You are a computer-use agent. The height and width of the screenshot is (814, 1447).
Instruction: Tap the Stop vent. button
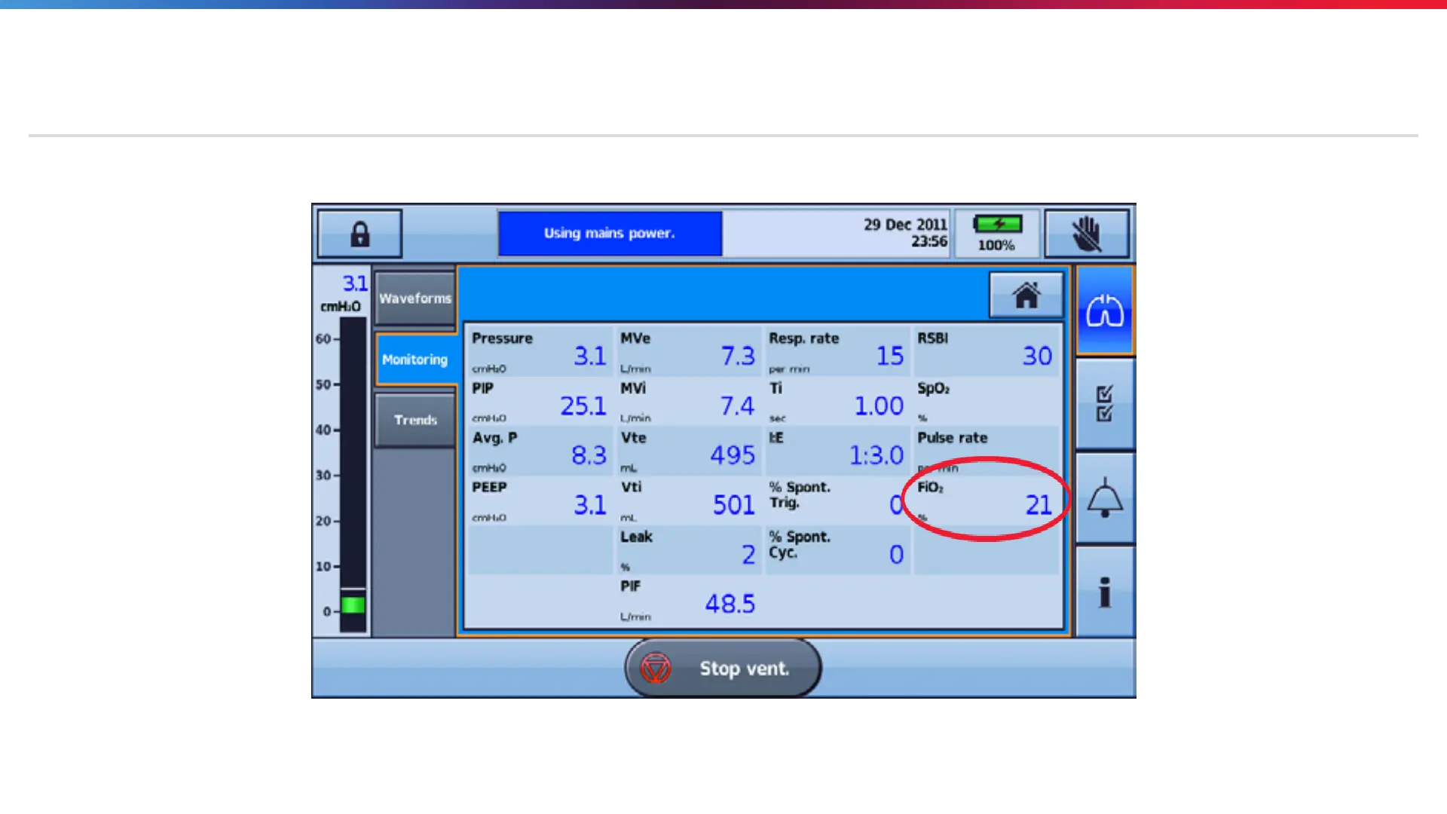pyautogui.click(x=723, y=668)
